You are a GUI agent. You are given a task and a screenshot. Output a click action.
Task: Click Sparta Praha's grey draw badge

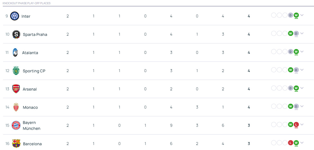[296, 33]
